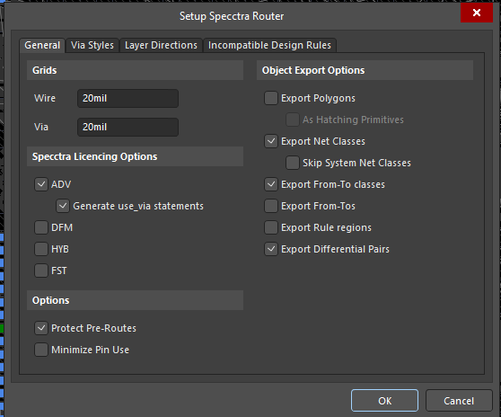Dismiss the dialog with Cancel

click(459, 400)
